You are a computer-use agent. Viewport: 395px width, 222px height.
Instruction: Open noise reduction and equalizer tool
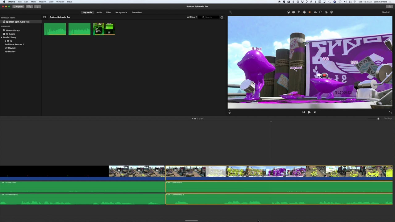(x=315, y=12)
